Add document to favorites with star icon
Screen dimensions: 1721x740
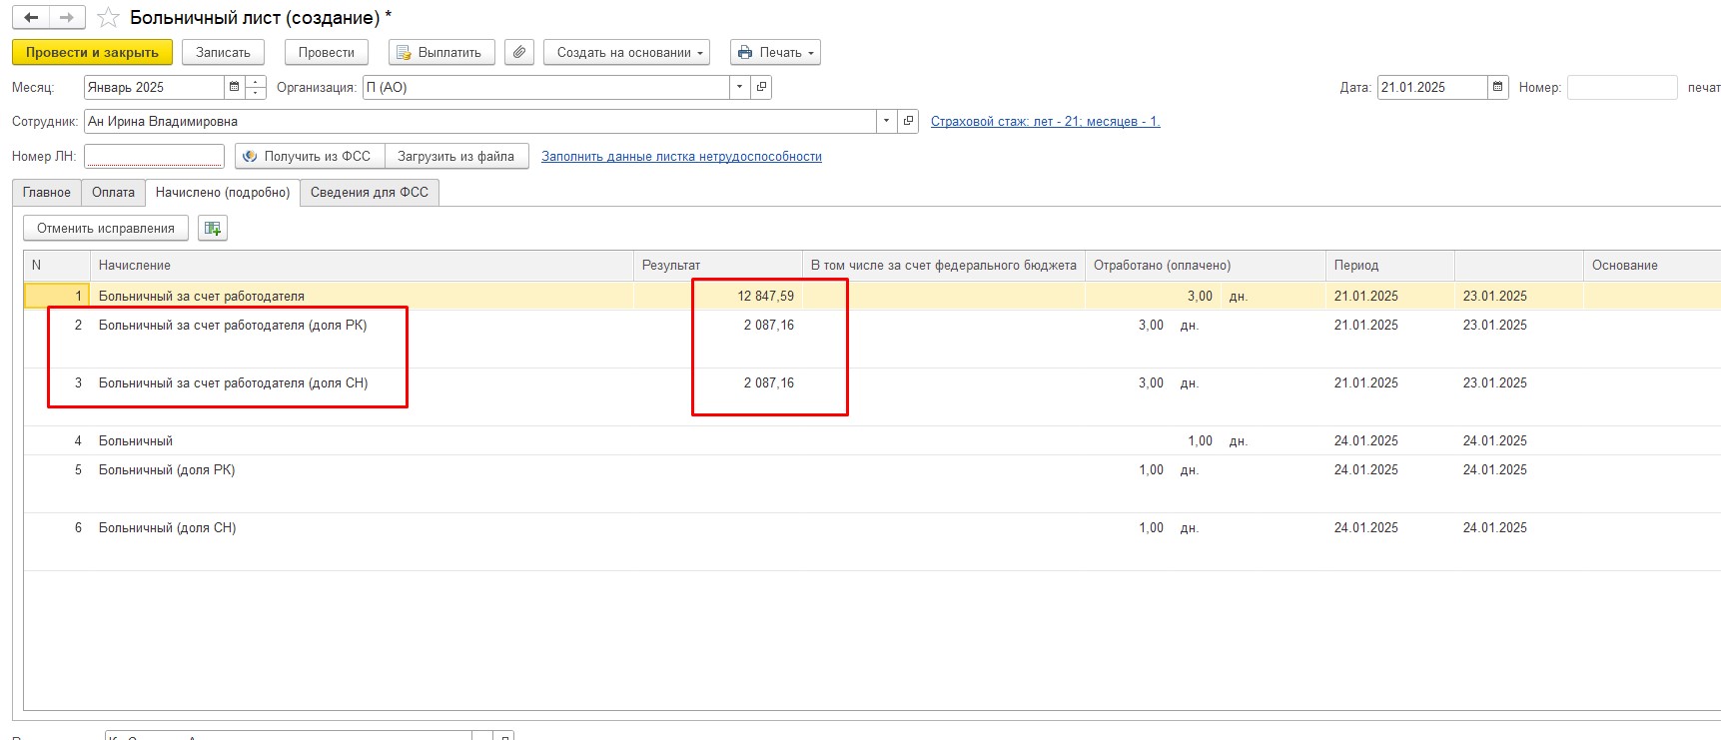point(108,18)
